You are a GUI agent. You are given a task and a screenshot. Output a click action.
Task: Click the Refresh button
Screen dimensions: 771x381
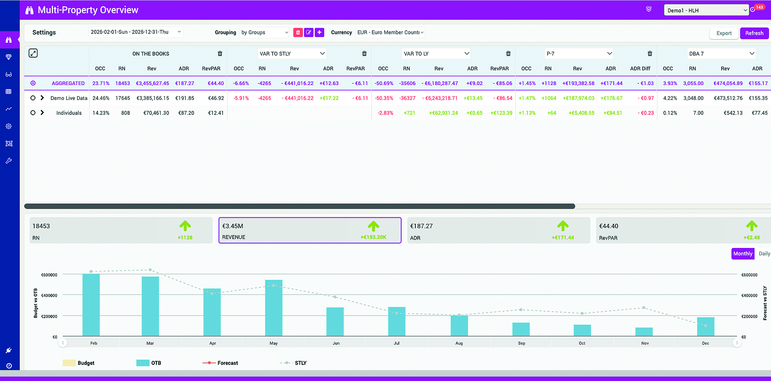754,33
